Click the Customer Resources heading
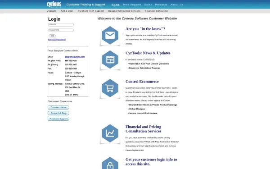This screenshot has height=169, width=270. 60,101
